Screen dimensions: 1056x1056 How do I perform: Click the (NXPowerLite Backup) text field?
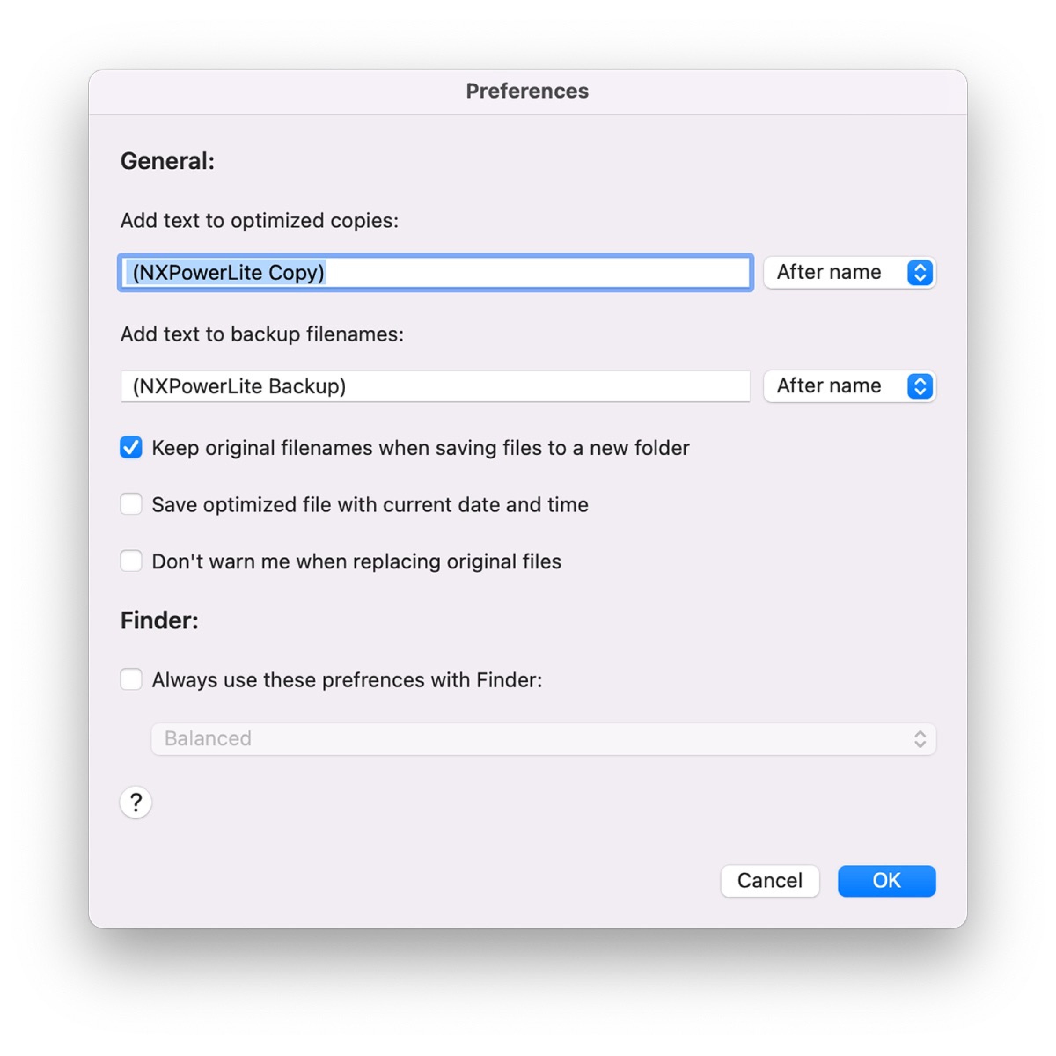point(435,386)
